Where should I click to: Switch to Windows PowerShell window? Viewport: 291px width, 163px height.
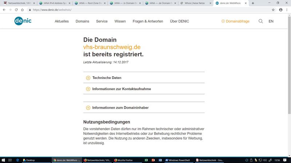pos(179,160)
